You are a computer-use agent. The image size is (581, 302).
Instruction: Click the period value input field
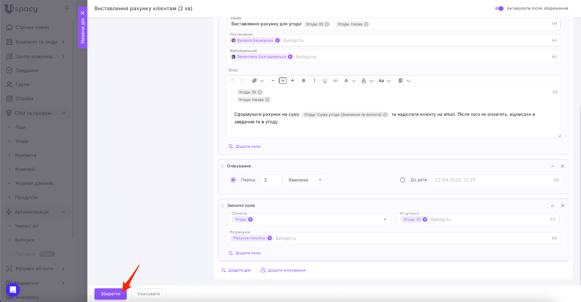[x=271, y=180]
